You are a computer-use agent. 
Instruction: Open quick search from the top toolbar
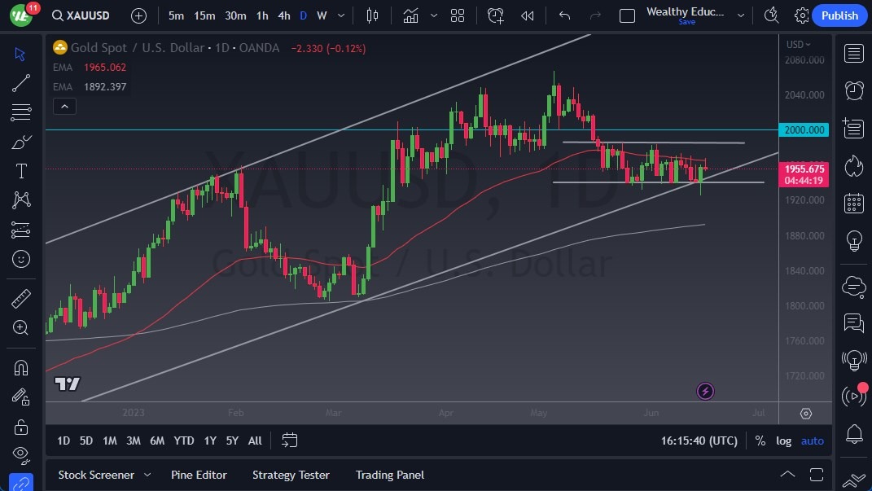771,15
